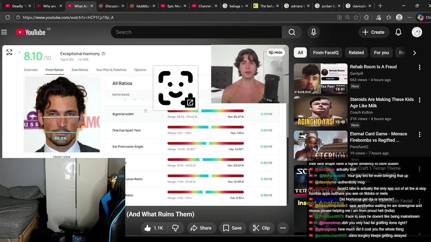Open 'Eternal Card Game - Menace Firebombs' video

click(x=378, y=137)
